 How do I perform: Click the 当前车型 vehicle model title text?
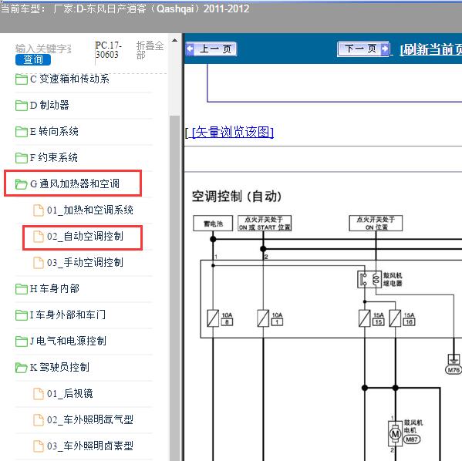[125, 8]
